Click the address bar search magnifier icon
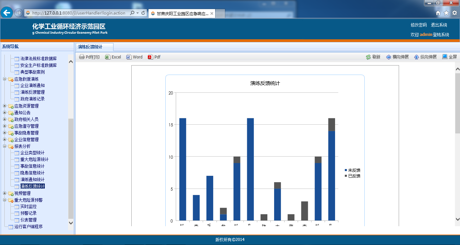460x245 pixels. coord(132,13)
